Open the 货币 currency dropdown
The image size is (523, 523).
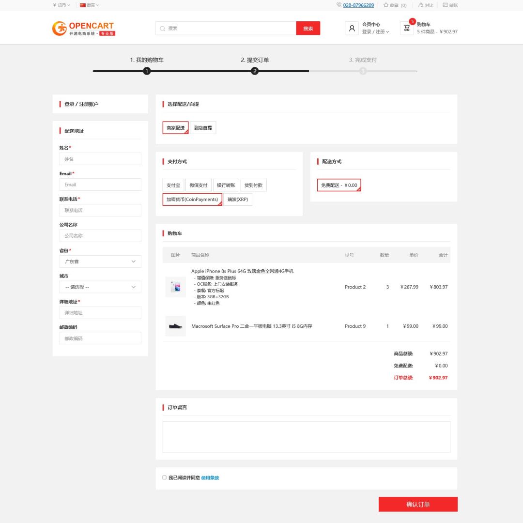tap(62, 5)
